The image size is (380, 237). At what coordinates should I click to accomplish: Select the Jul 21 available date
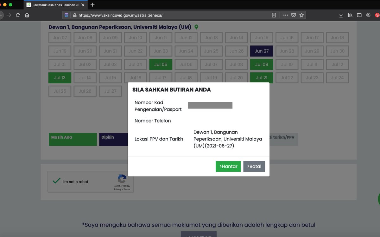click(x=262, y=78)
